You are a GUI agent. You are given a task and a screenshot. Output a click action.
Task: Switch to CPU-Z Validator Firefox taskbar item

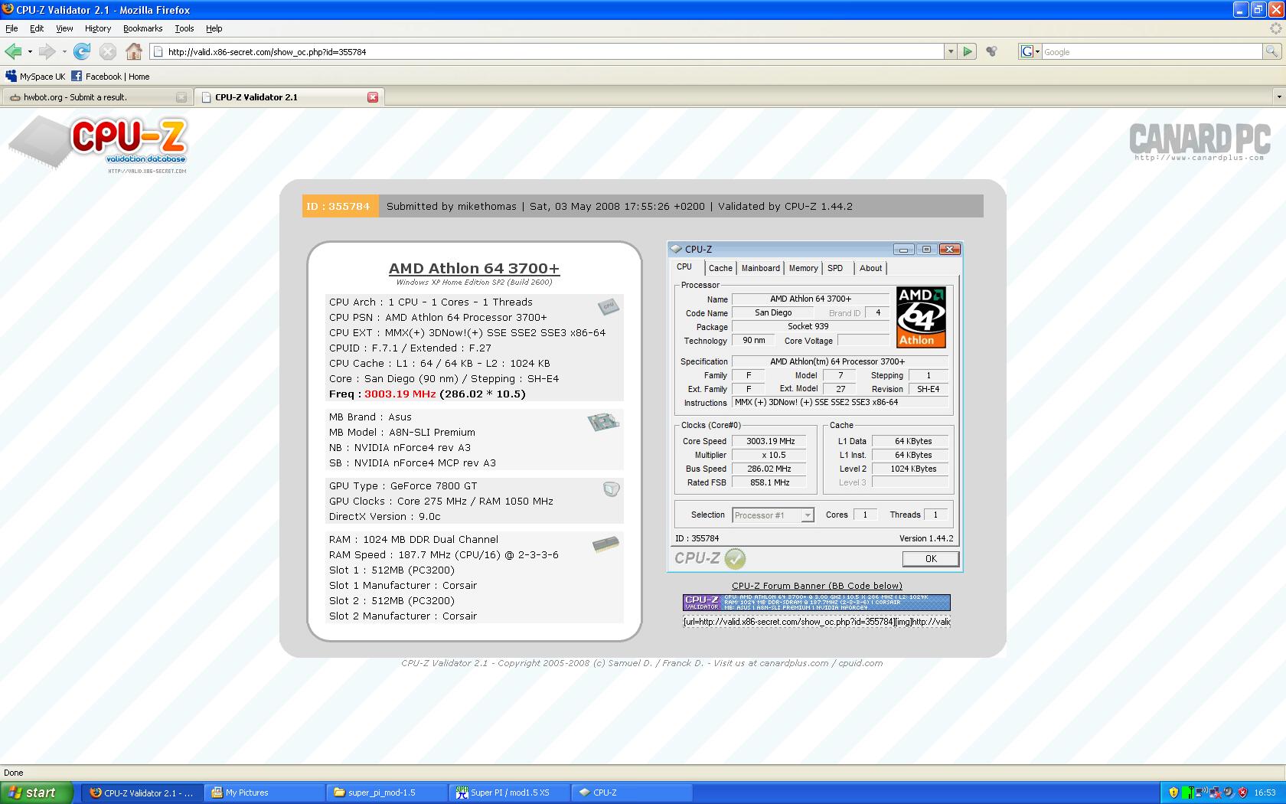click(142, 793)
